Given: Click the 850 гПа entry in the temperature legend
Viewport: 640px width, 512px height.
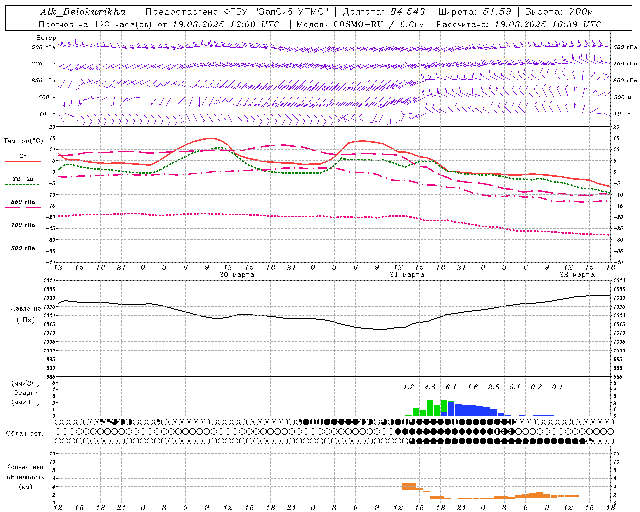Looking at the screenshot, I should (x=23, y=202).
